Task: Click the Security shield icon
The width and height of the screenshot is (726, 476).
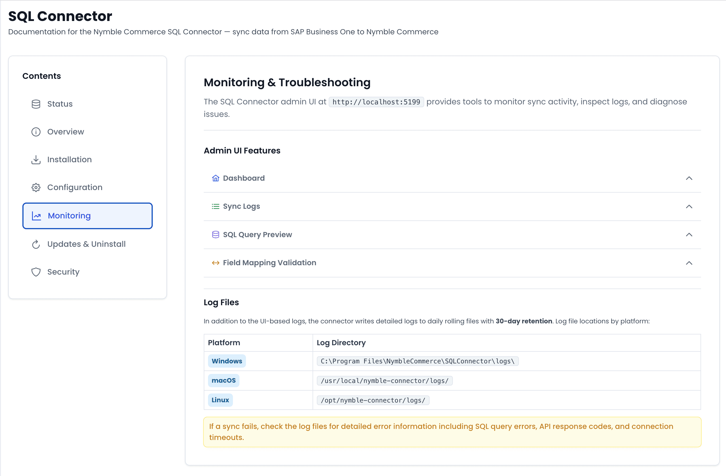Action: (x=36, y=272)
